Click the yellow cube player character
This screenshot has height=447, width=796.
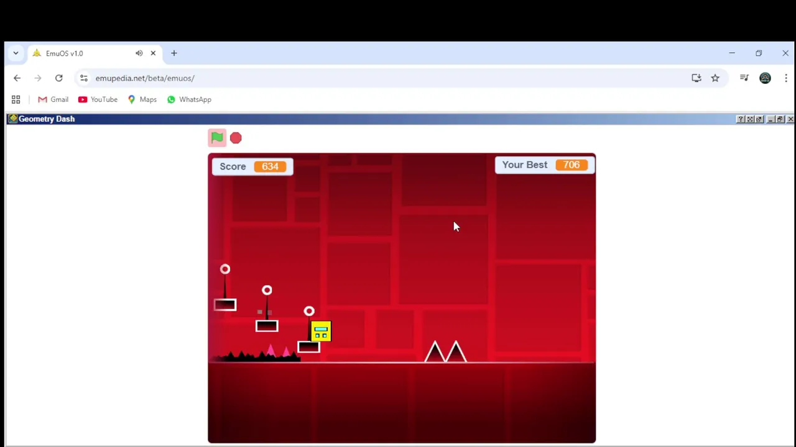pos(321,332)
